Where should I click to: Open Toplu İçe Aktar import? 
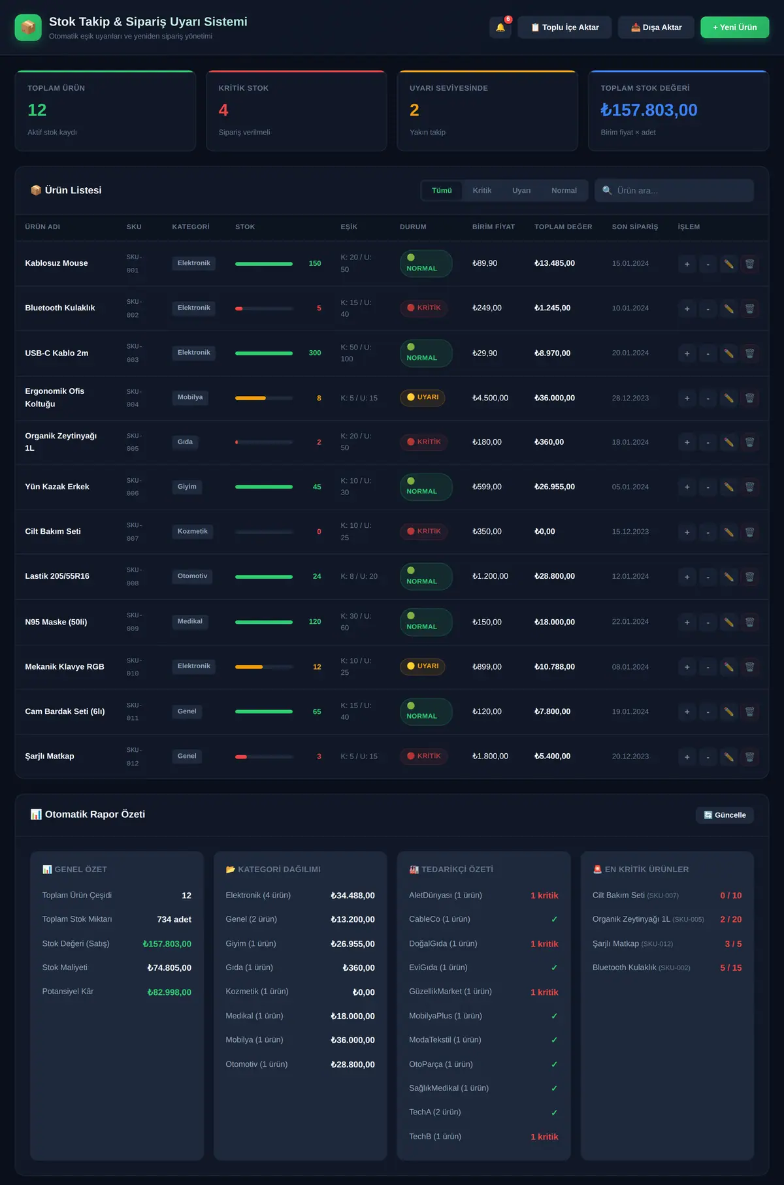[x=564, y=27]
